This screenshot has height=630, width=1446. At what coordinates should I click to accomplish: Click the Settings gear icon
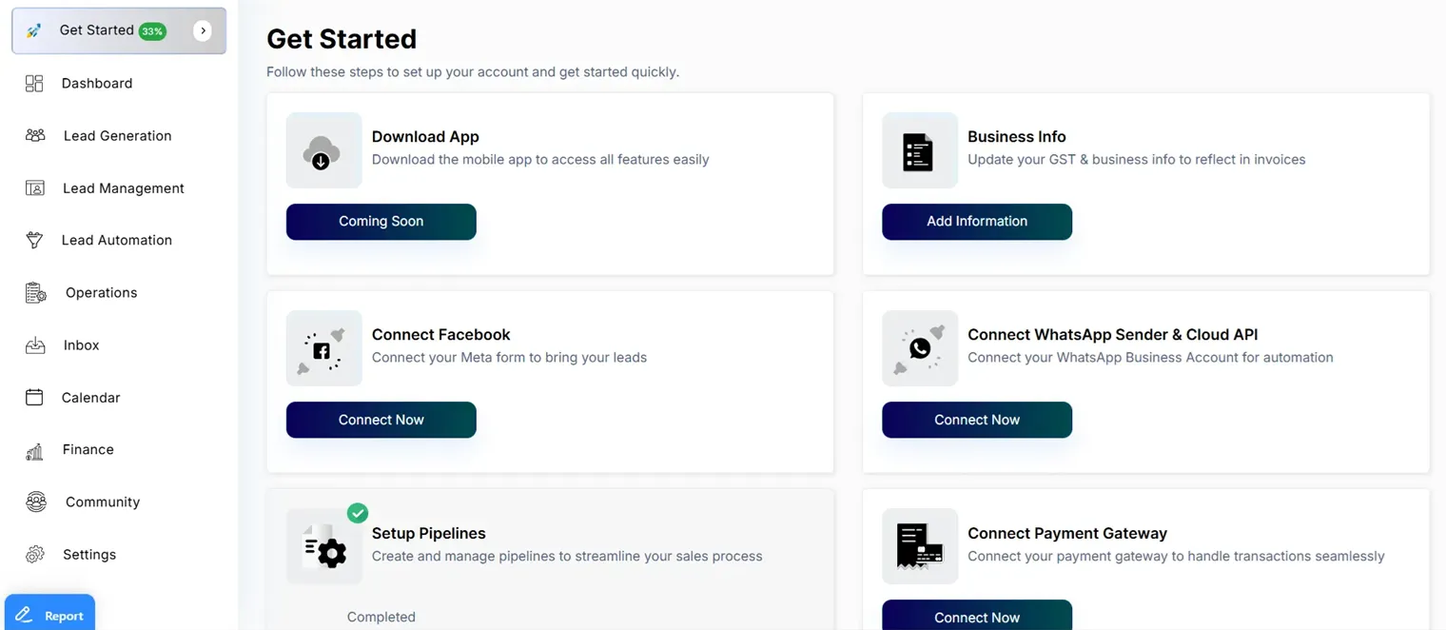(35, 555)
